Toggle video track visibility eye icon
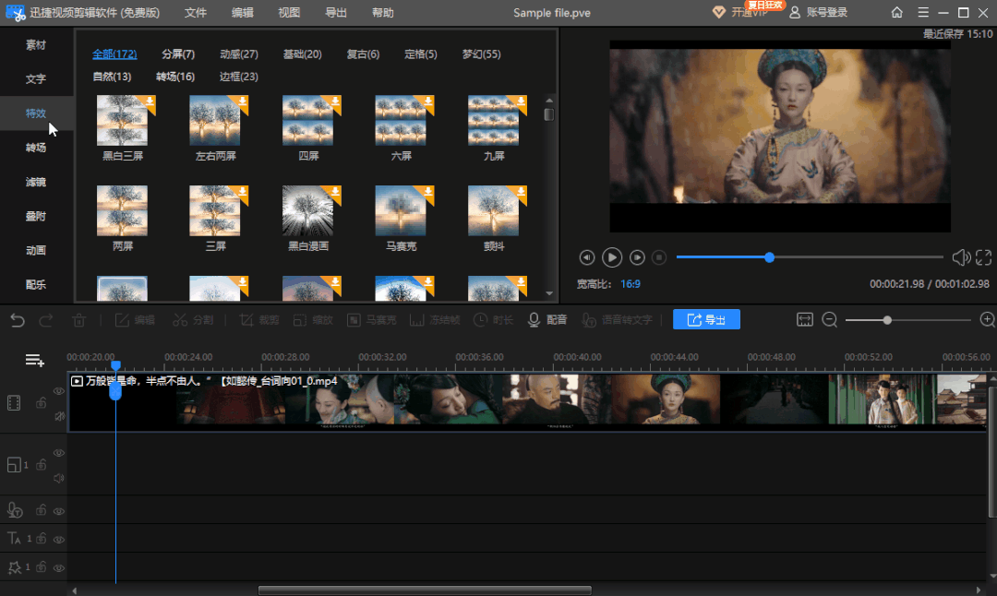This screenshot has width=997, height=596. pos(58,391)
